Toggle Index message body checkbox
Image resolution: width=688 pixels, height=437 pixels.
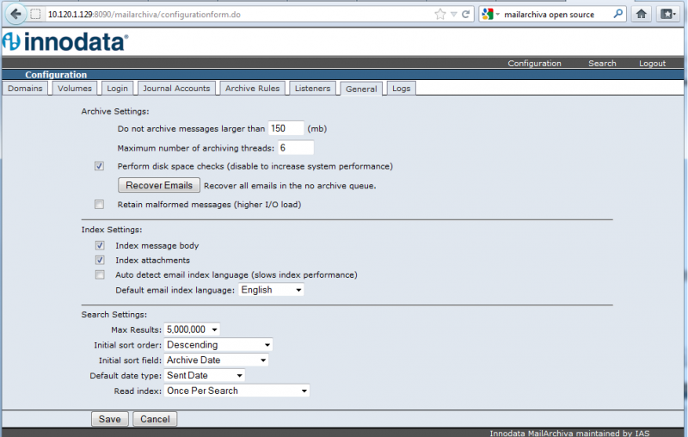click(100, 245)
